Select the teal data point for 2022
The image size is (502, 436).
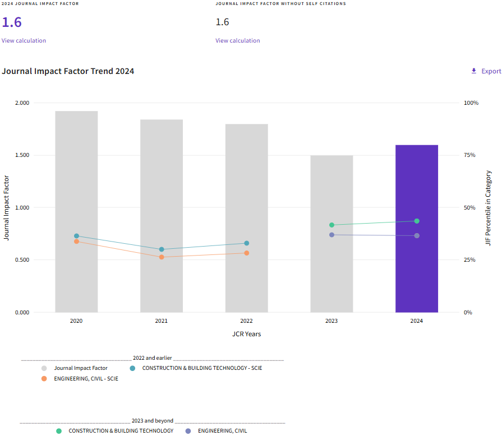pyautogui.click(x=247, y=243)
